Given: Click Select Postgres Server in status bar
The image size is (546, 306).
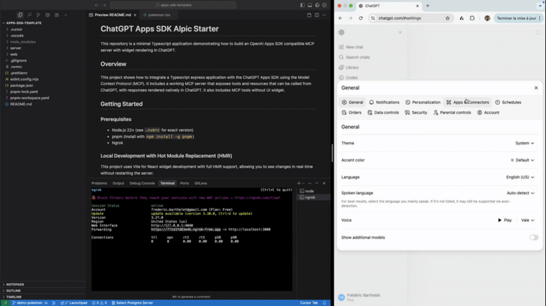Looking at the screenshot, I should (x=132, y=303).
